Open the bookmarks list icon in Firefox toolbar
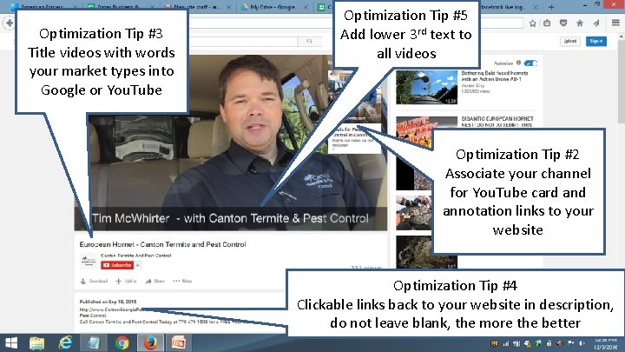The width and height of the screenshot is (625, 352). point(547,23)
